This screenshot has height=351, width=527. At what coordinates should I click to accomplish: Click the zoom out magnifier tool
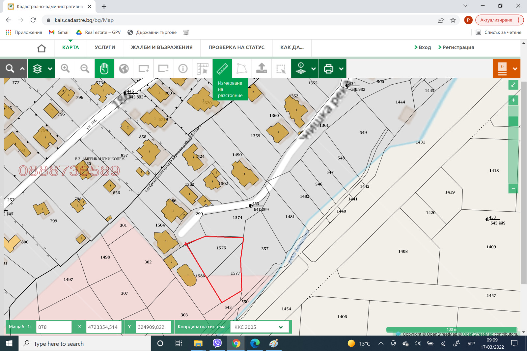(85, 68)
